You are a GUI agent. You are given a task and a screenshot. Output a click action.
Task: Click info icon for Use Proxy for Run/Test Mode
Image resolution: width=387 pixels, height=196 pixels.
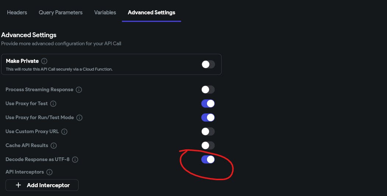point(79,118)
